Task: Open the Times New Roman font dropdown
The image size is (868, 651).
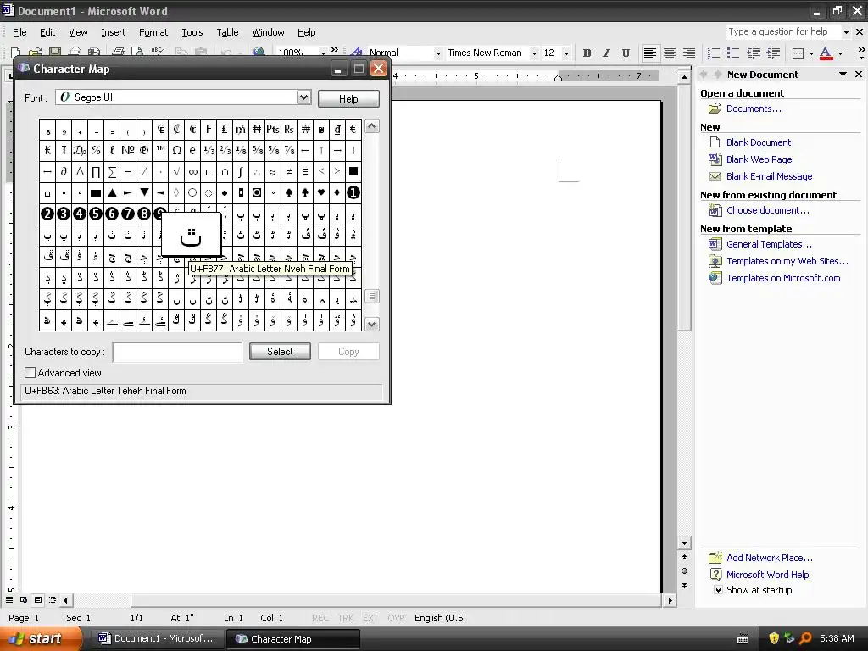Action: pos(534,53)
